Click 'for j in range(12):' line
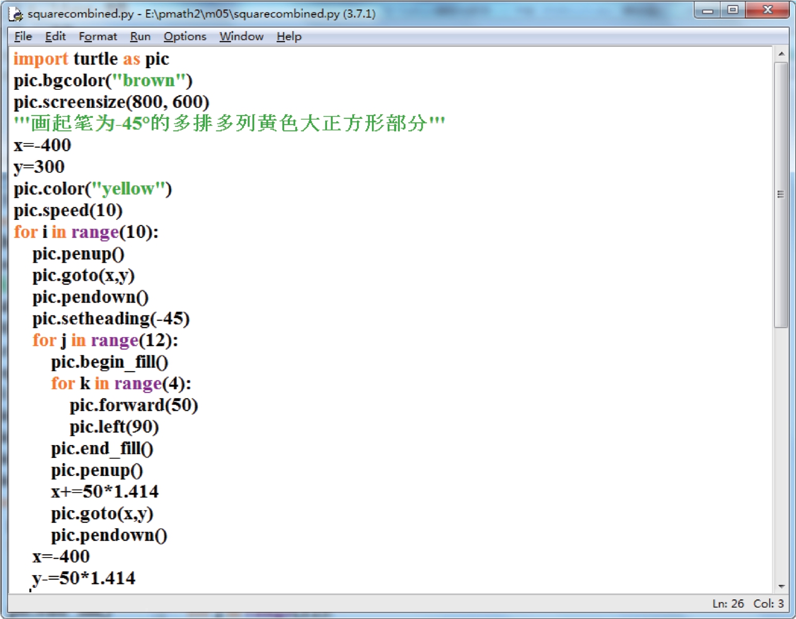796x619 pixels. pyautogui.click(x=105, y=341)
